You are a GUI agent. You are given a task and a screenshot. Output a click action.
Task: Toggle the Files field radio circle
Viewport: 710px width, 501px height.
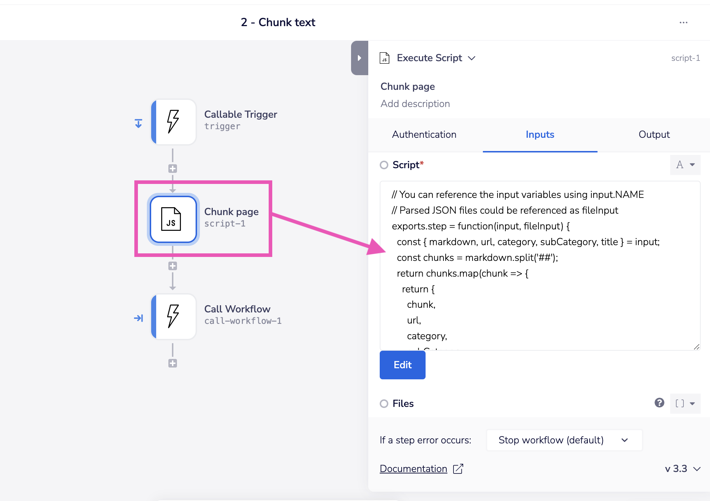[x=384, y=404]
